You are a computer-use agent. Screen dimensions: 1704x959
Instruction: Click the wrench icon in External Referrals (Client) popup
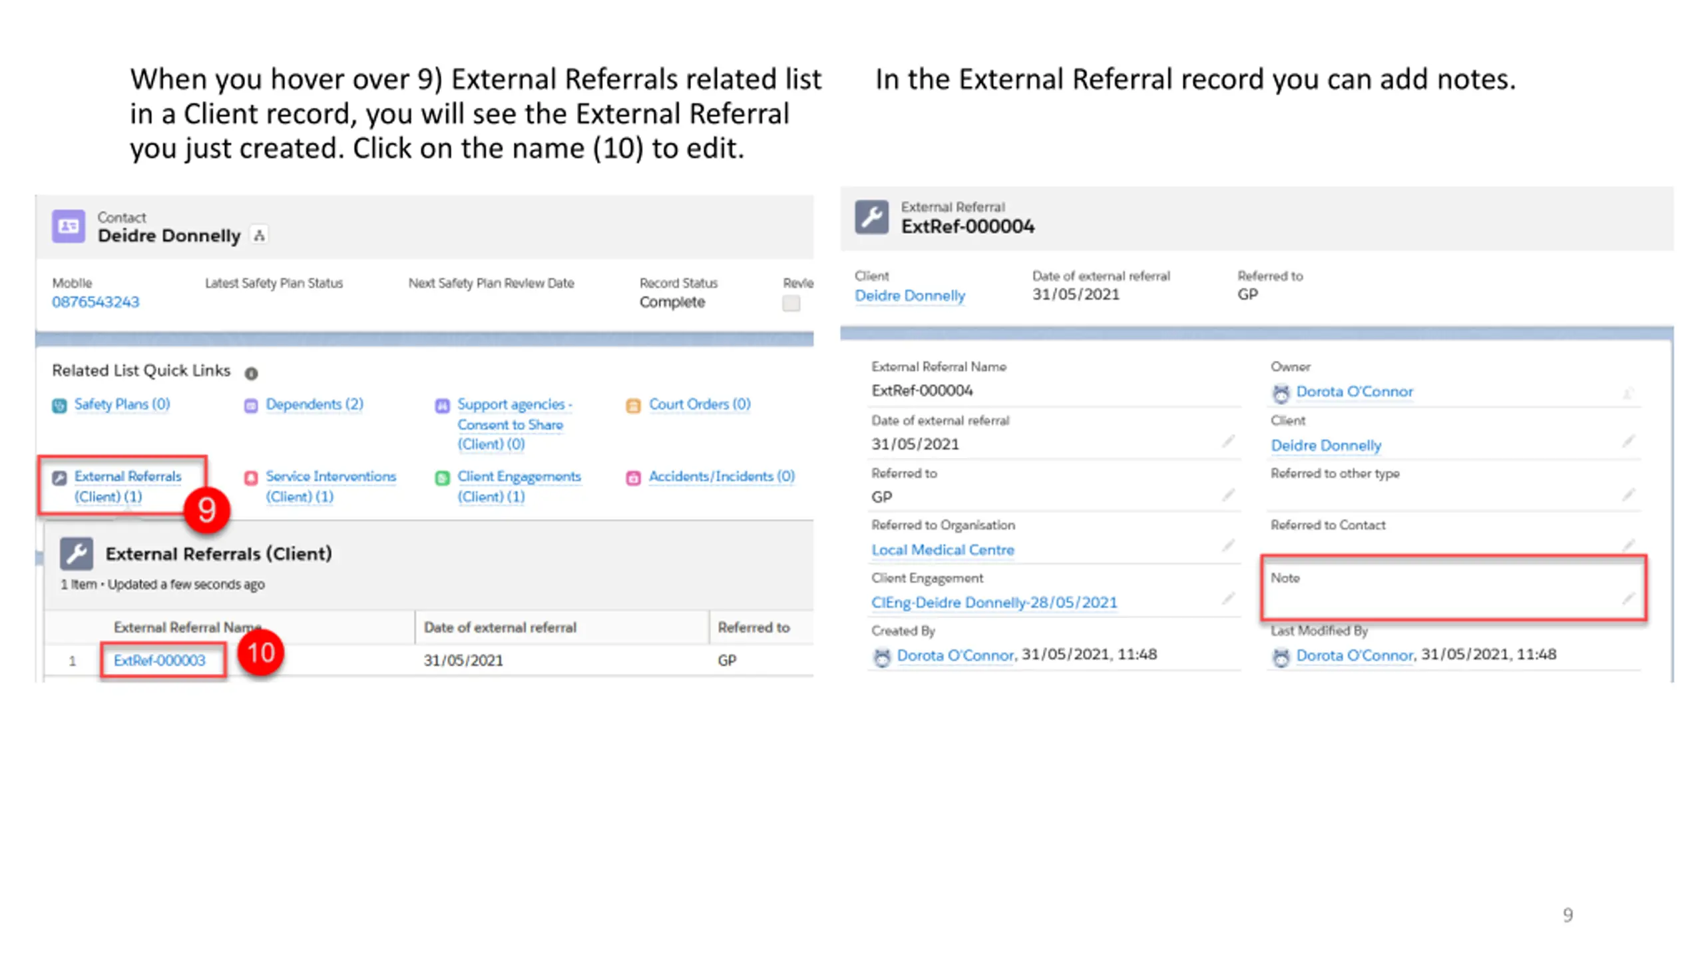click(77, 553)
